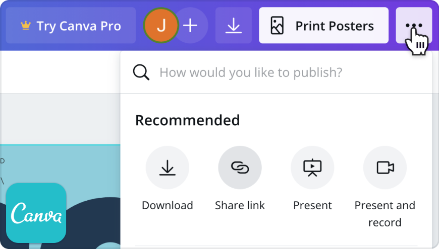The image size is (439, 249).
Task: Choose the Share link text label
Action: 240,205
